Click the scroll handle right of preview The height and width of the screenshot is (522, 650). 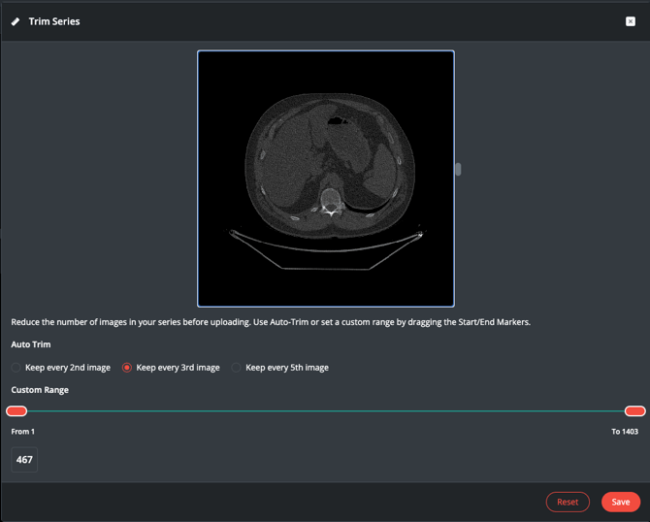pos(458,170)
